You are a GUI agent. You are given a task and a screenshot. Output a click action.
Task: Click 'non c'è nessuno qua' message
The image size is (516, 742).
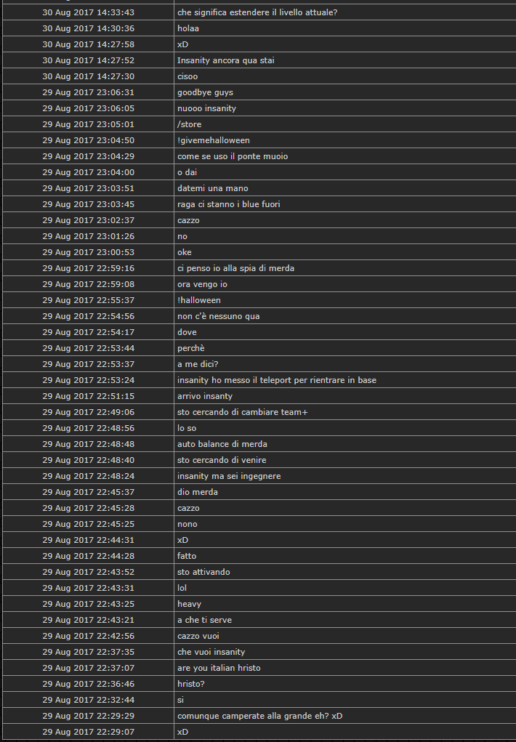pos(218,316)
